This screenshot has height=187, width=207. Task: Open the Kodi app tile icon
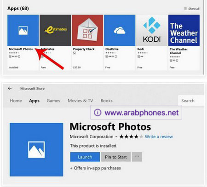click(152, 30)
